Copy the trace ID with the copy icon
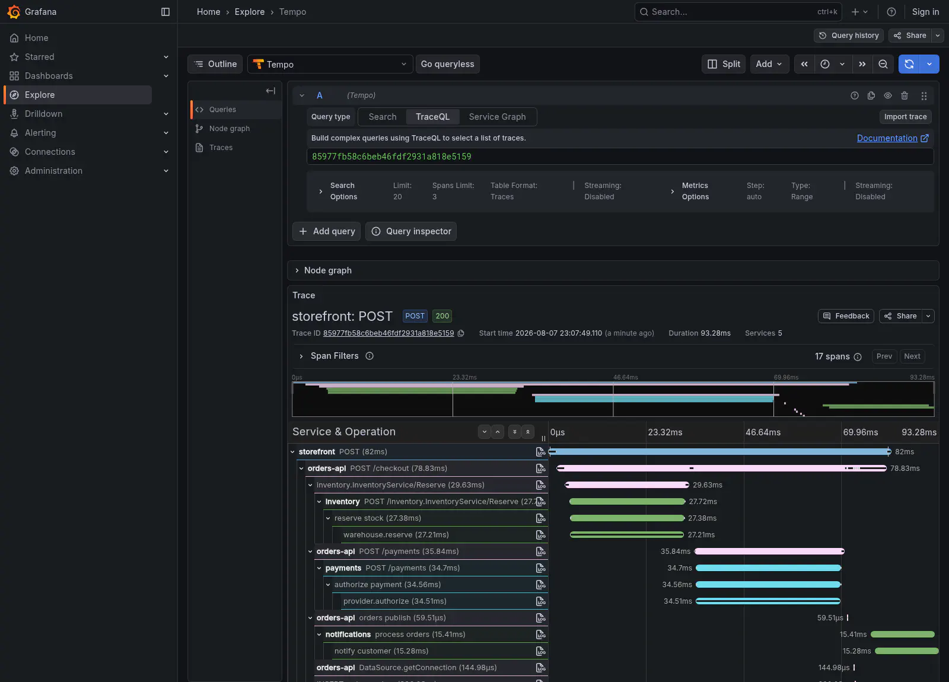 (461, 333)
